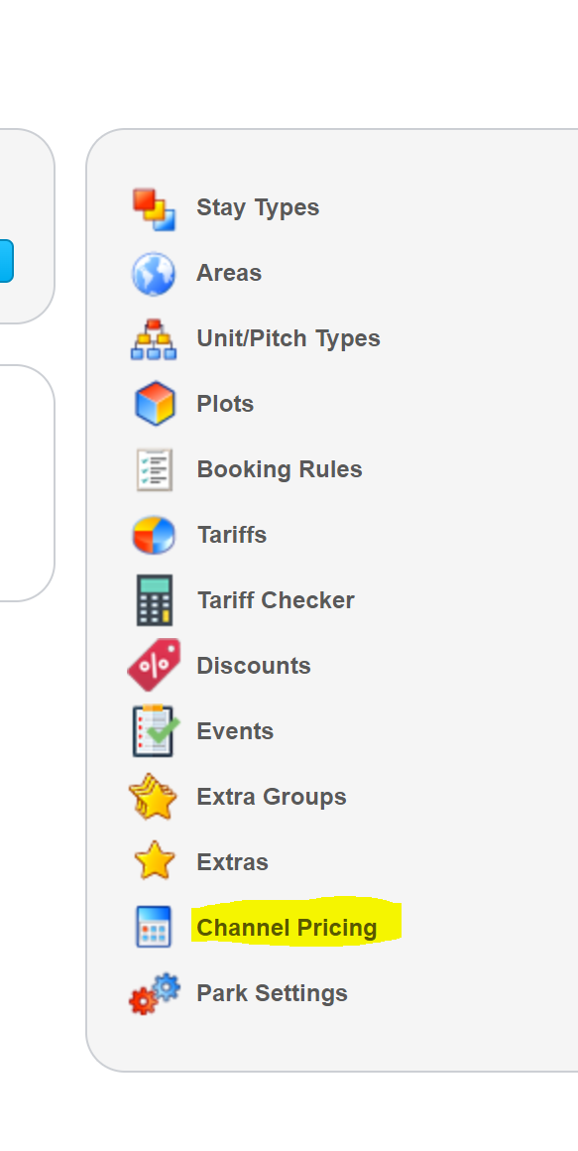The height and width of the screenshot is (1151, 578).
Task: Select the Booking Rules menu item
Action: click(280, 469)
